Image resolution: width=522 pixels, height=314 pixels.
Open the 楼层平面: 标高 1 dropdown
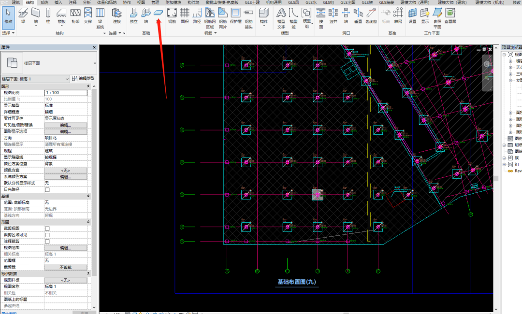click(x=35, y=79)
